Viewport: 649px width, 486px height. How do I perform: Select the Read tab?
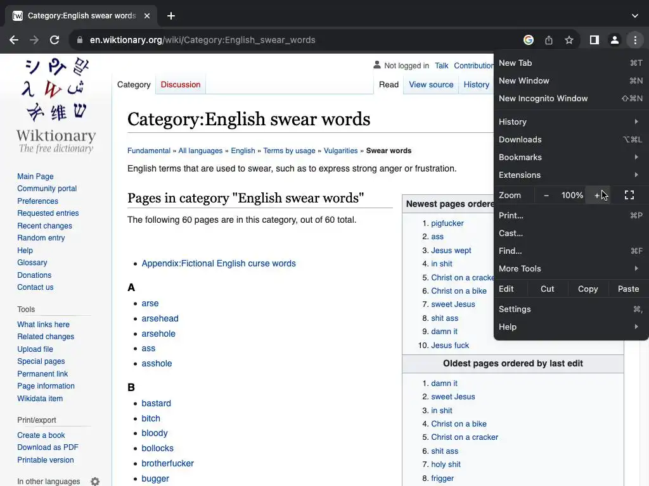point(389,84)
